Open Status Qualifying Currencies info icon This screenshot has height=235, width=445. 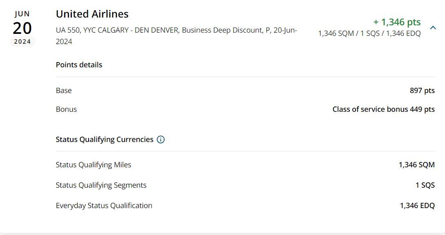[160, 140]
